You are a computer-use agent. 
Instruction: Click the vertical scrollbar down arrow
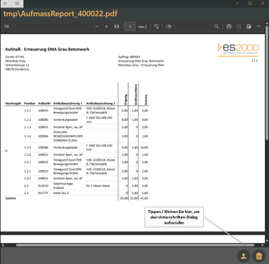tap(267, 241)
